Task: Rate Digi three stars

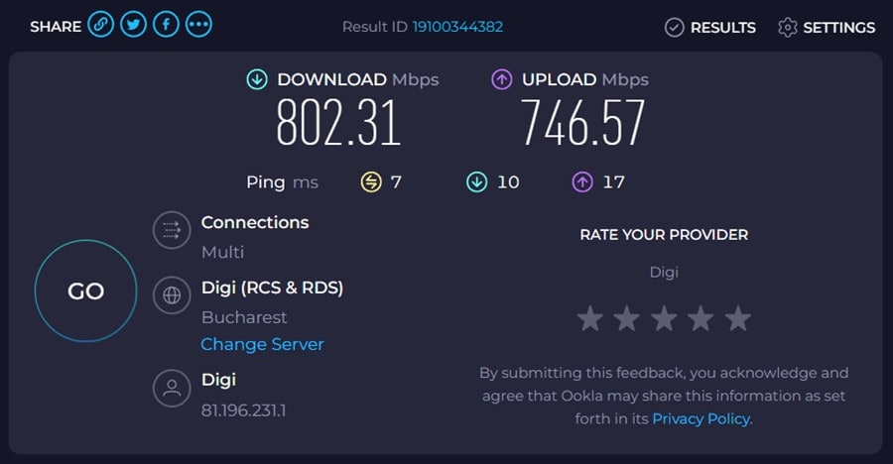Action: (664, 318)
